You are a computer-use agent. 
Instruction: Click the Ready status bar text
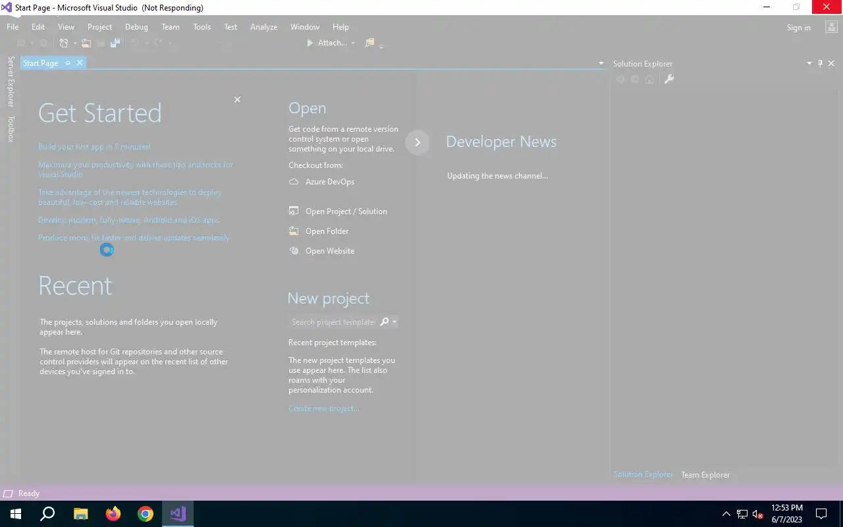tap(29, 493)
